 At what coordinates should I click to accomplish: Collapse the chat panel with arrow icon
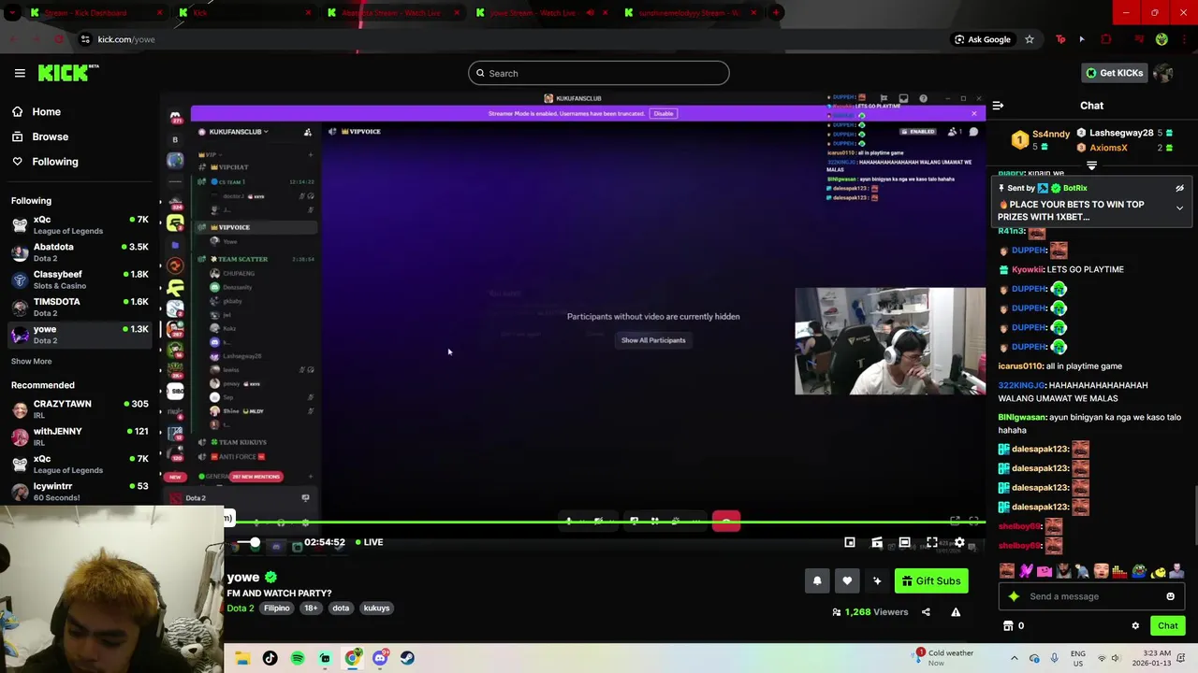(998, 106)
